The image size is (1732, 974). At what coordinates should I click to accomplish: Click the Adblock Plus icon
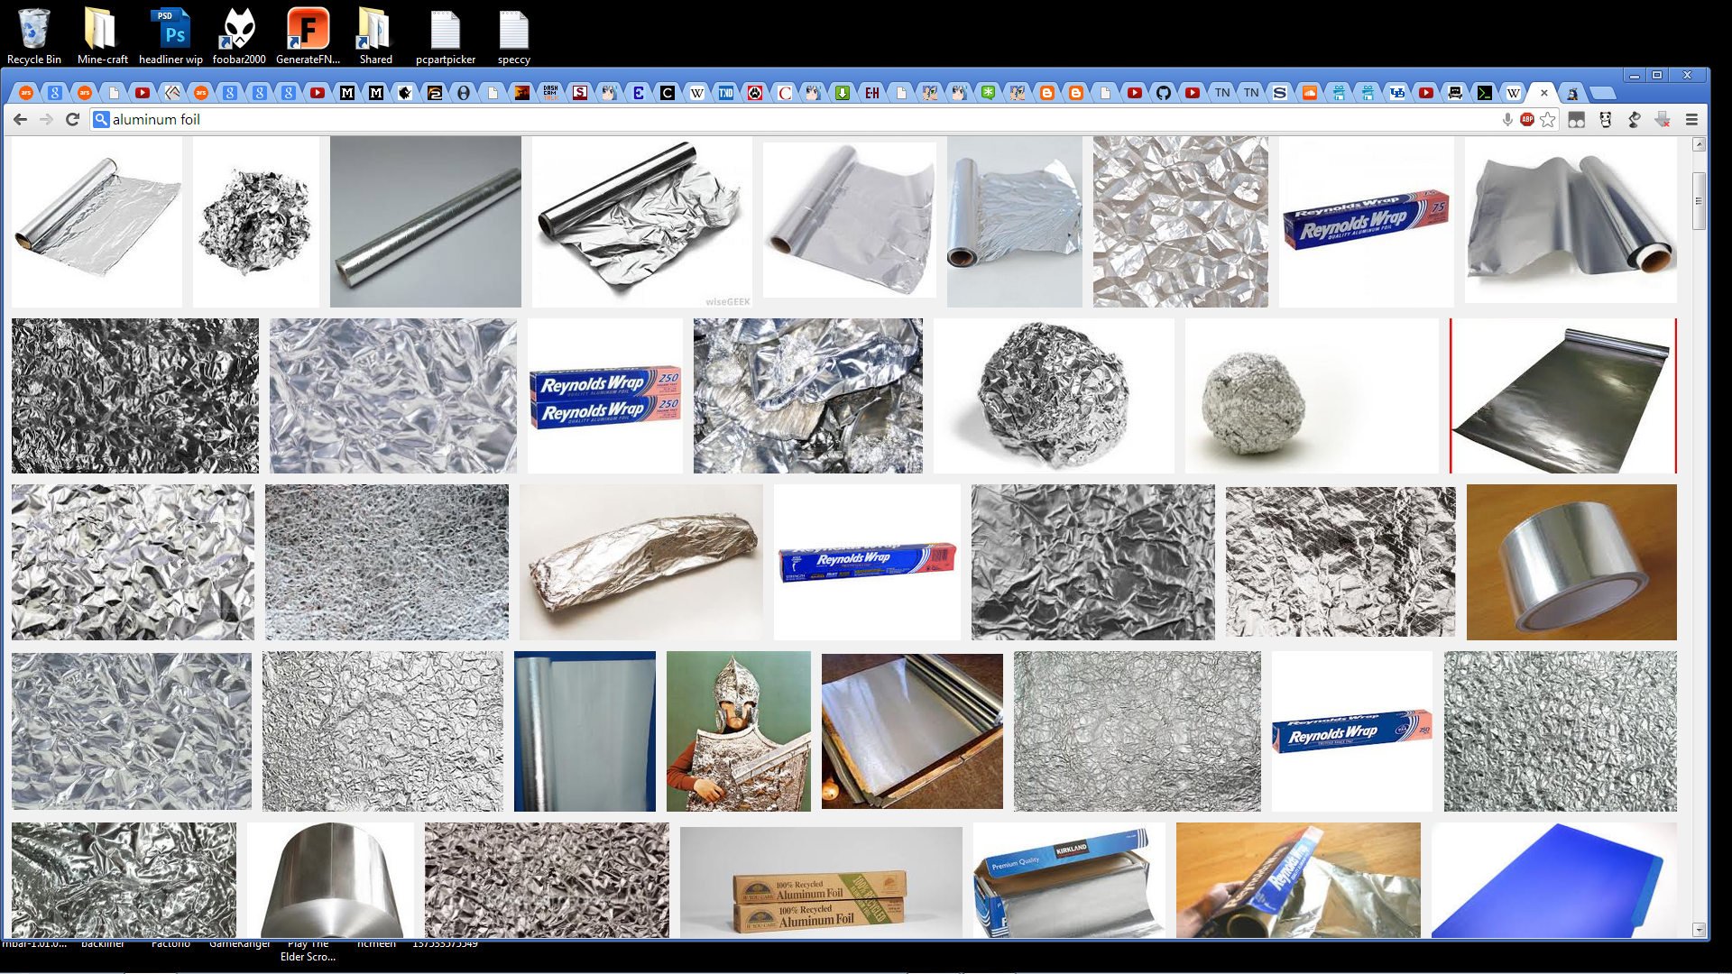[x=1526, y=120]
